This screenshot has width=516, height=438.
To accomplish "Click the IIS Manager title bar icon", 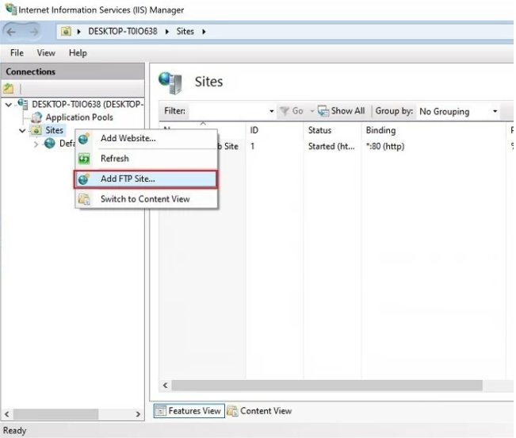I will tap(11, 10).
